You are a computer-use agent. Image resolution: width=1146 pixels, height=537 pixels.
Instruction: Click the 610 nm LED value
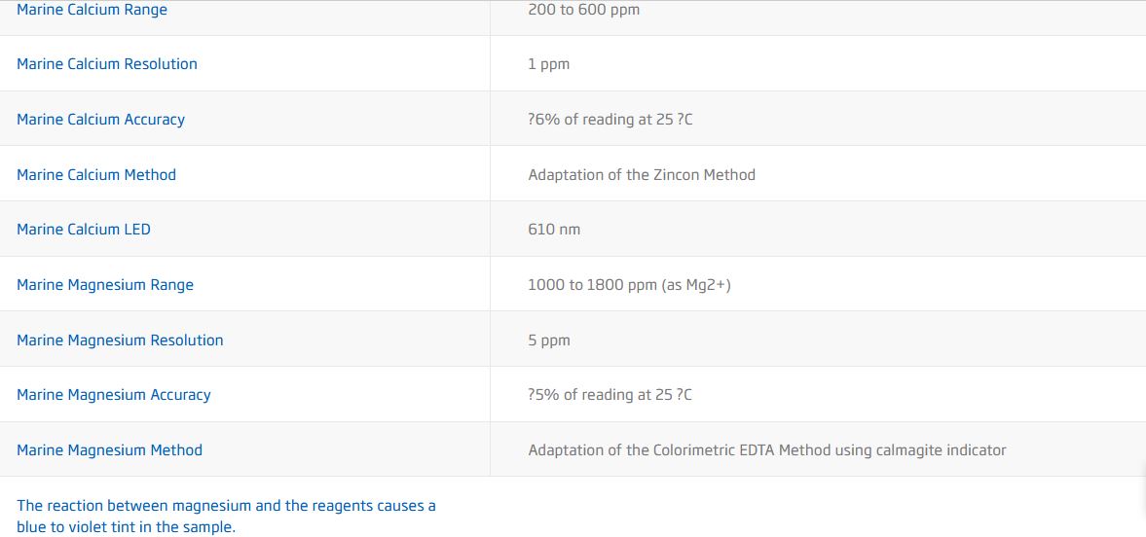click(554, 230)
